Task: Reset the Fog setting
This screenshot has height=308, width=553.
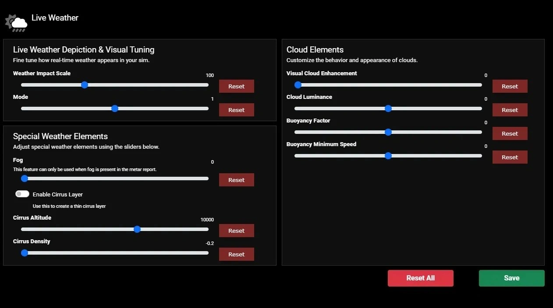Action: click(x=236, y=180)
